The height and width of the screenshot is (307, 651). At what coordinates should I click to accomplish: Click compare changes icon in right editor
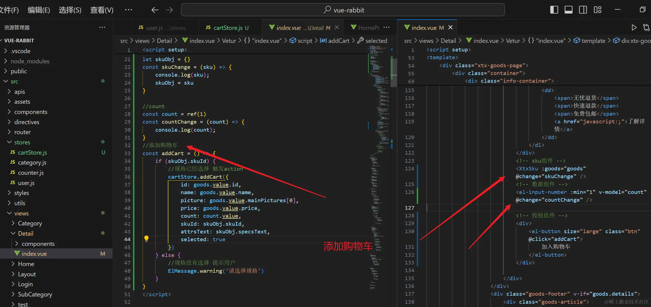point(646,27)
